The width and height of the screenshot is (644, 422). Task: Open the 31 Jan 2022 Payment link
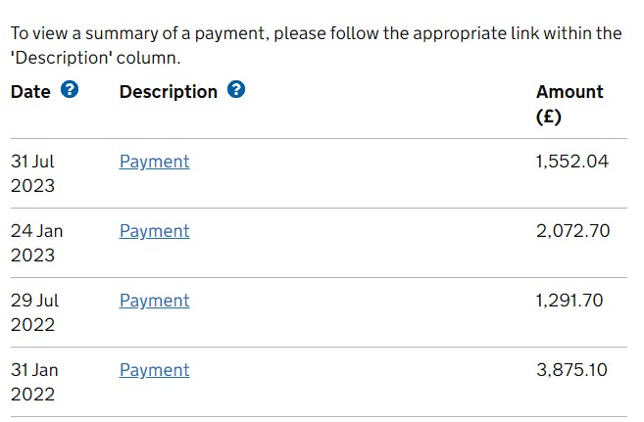pos(154,370)
